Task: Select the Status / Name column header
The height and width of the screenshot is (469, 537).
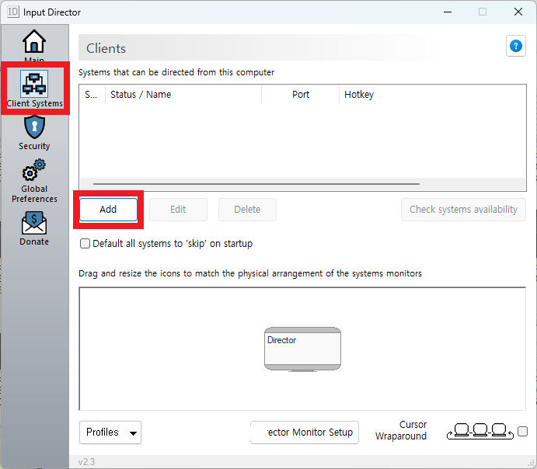Action: (183, 95)
